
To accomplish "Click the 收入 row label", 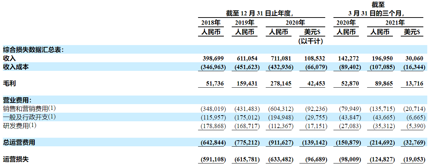I will point(9,58).
